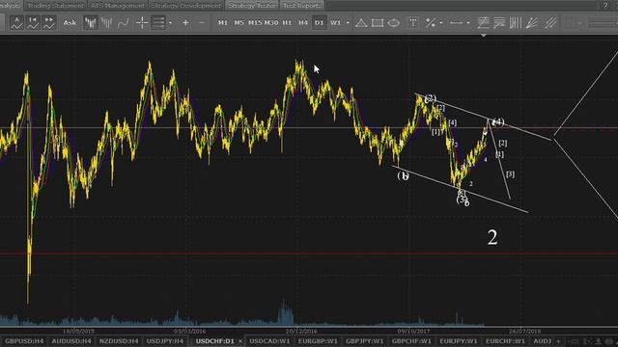This screenshot has width=618, height=347.
Task: Switch to the H4 timeframe
Action: tap(302, 23)
